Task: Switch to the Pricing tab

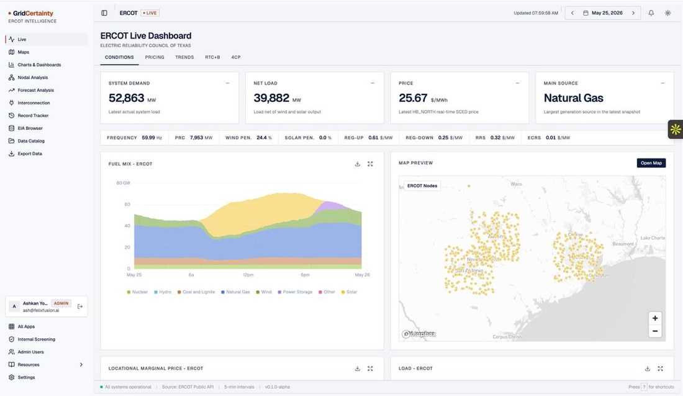Action: [155, 57]
